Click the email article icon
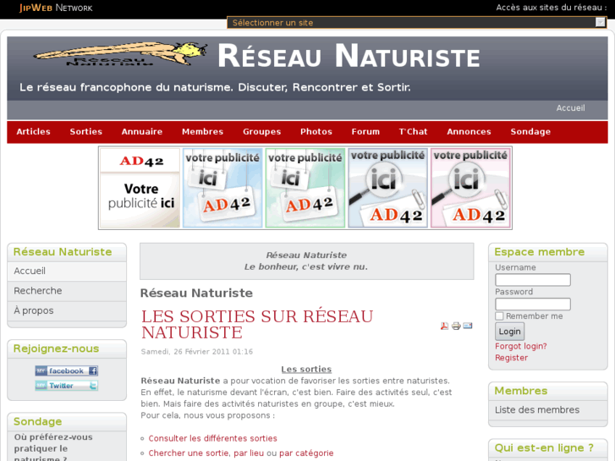Screen dimensions: 615x461 tap(468, 326)
